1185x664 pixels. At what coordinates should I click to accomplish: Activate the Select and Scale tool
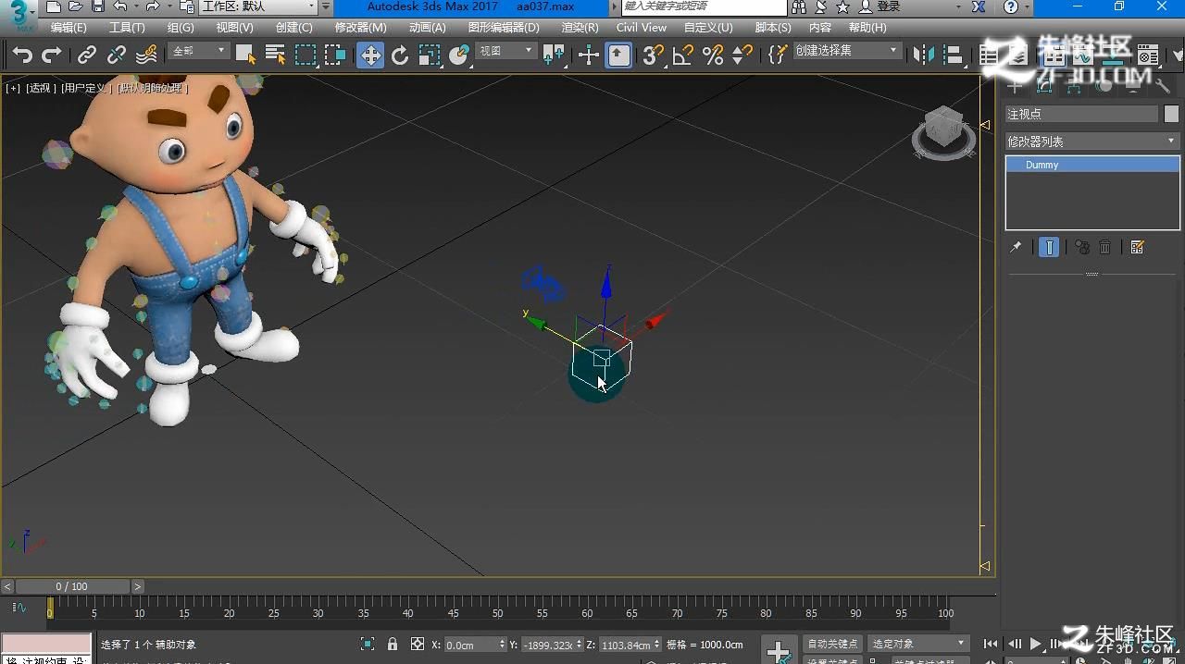click(430, 55)
